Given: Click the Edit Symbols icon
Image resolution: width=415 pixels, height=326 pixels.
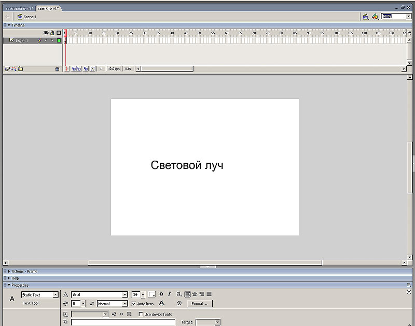Looking at the screenshot, I should click(x=375, y=17).
